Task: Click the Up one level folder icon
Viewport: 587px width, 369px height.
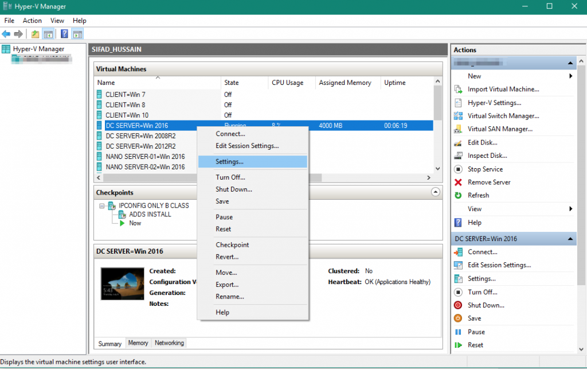Action: [x=35, y=34]
